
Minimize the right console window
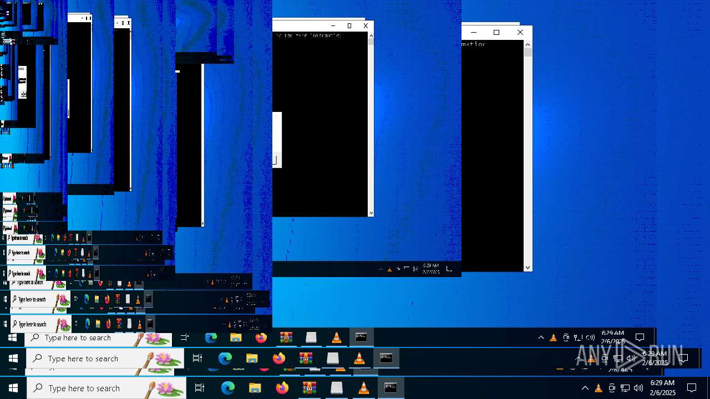click(474, 33)
